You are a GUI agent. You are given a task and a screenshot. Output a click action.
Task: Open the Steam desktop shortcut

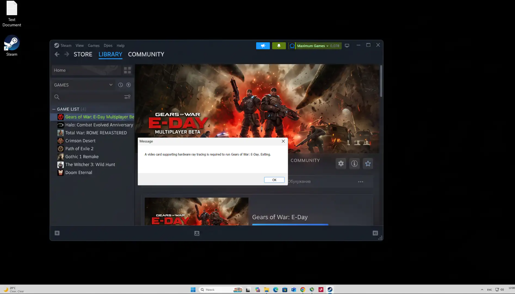point(12,46)
